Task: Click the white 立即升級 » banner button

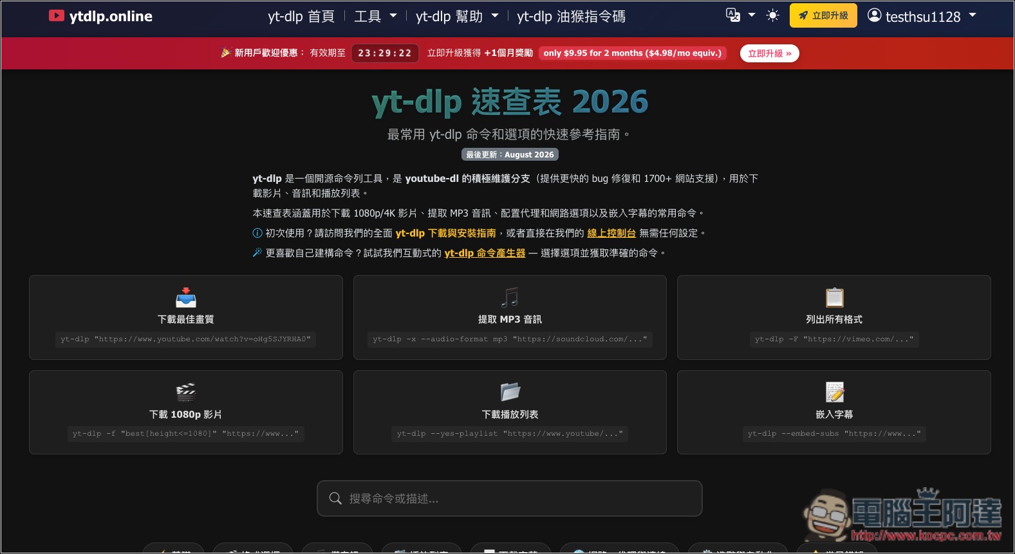Action: (770, 53)
